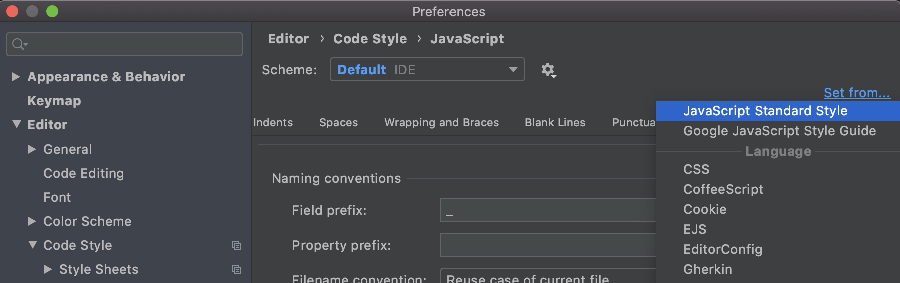Click the copy icon next to Style Sheets

pyautogui.click(x=236, y=269)
